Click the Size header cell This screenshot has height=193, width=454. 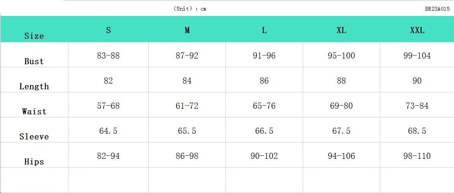(34, 36)
